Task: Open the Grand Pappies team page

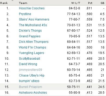Action: [30, 36]
